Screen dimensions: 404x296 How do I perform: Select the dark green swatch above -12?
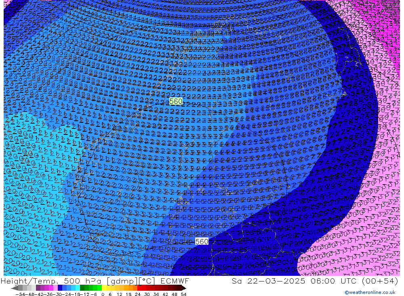pyautogui.click(x=82, y=288)
